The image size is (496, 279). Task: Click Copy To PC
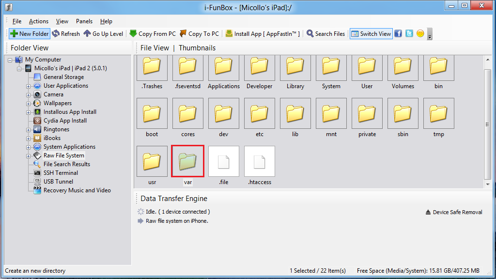[x=200, y=33]
